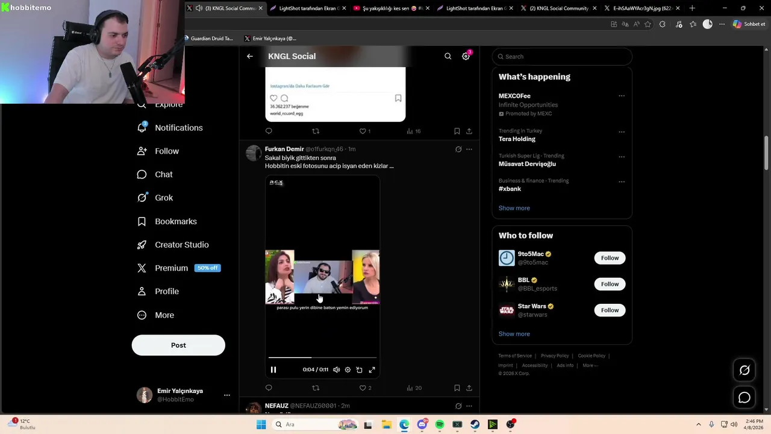Reply to Furkan Demir's post
This screenshot has height=434, width=771.
pyautogui.click(x=269, y=388)
